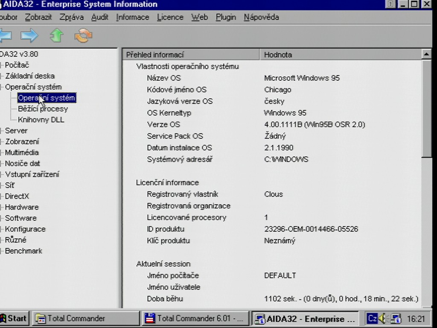The height and width of the screenshot is (328, 437).
Task: Open the Licence menu
Action: [170, 17]
